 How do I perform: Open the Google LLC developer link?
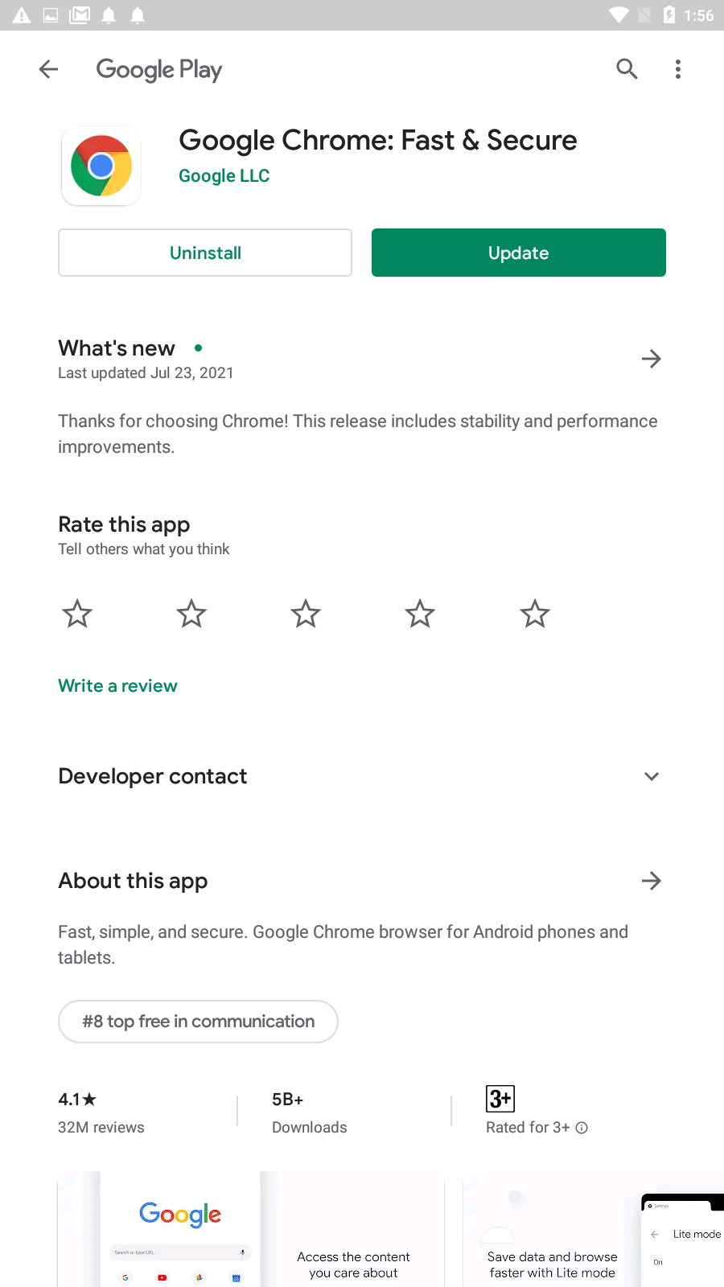pyautogui.click(x=224, y=176)
